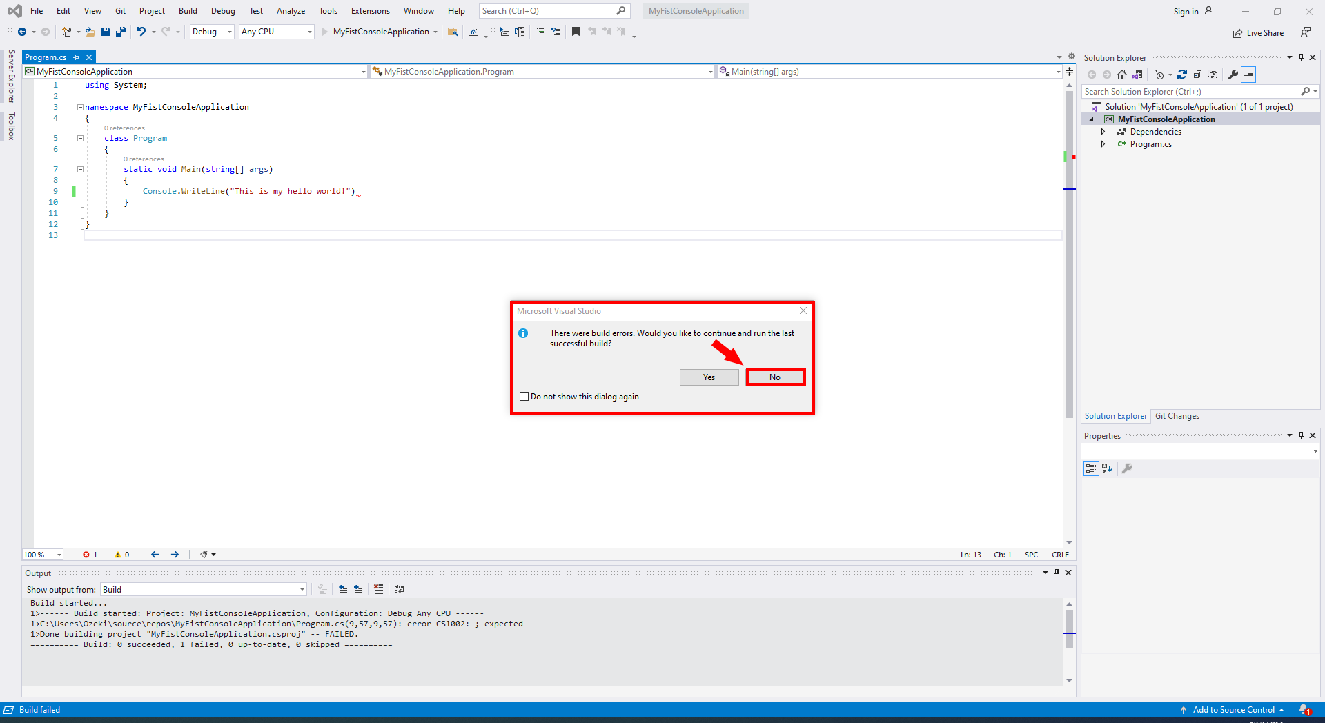Open the File menu
The height and width of the screenshot is (723, 1325).
[x=37, y=11]
